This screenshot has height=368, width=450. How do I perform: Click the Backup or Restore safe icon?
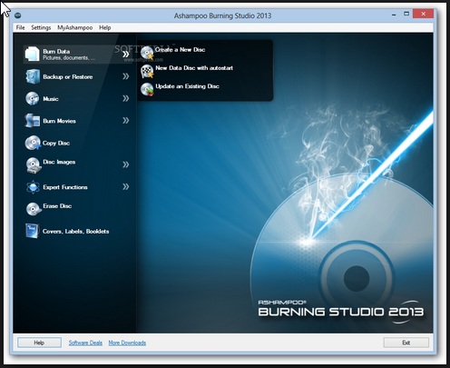coord(33,76)
